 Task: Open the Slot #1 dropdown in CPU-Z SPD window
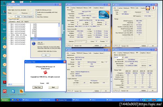pos(119,57)
